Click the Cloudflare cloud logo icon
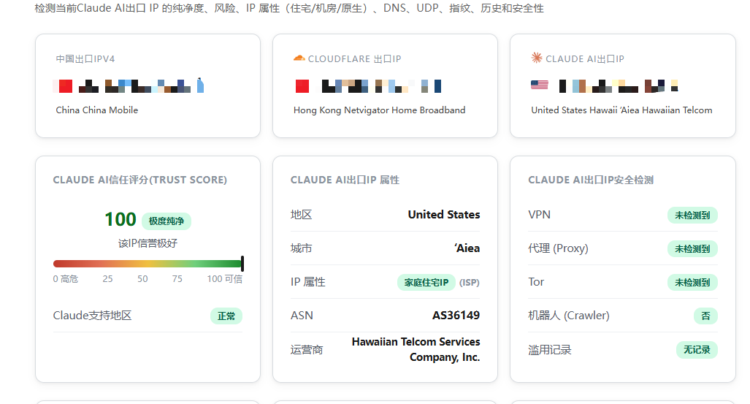The height and width of the screenshot is (404, 750). coord(299,58)
